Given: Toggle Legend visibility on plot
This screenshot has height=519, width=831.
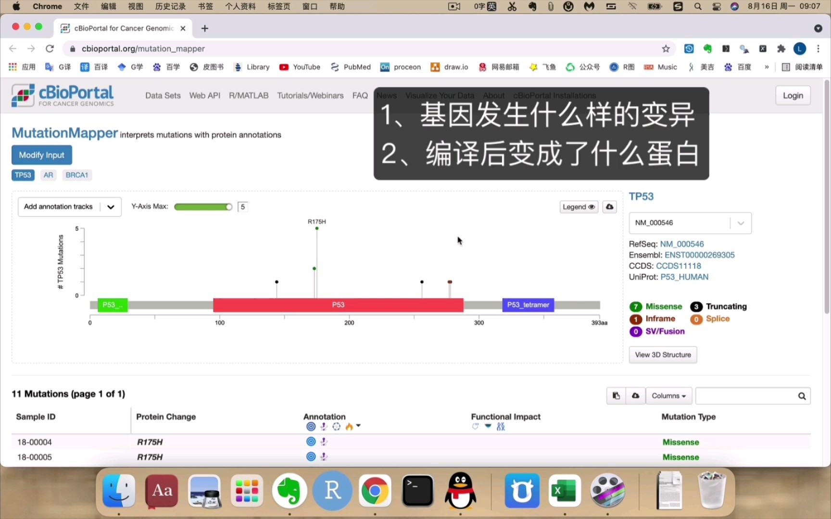Looking at the screenshot, I should pyautogui.click(x=579, y=207).
